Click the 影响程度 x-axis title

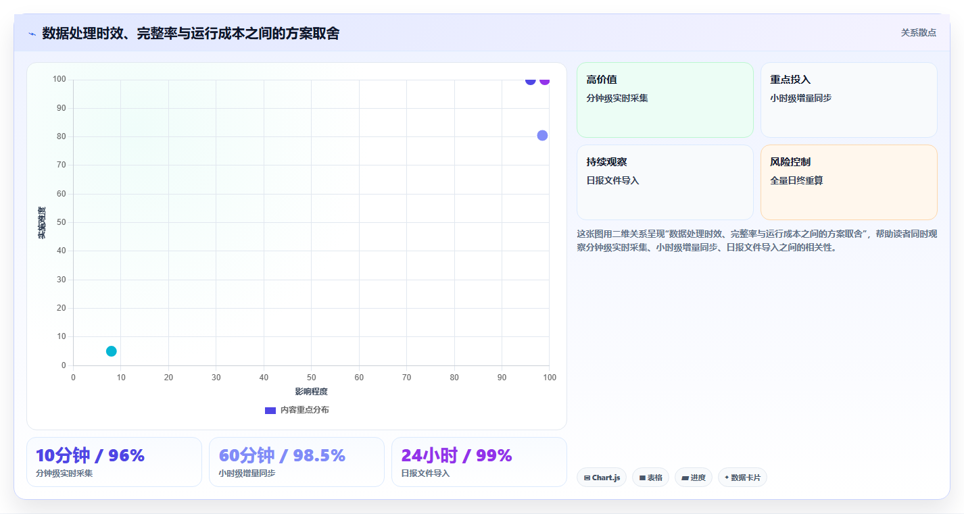coord(311,392)
